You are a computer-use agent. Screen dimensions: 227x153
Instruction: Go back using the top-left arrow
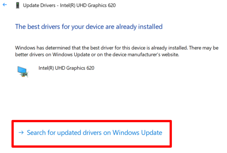point(4,5)
